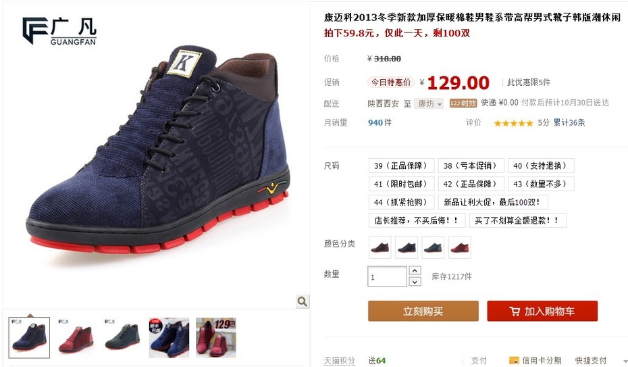The width and height of the screenshot is (628, 367).
Task: Click the credit card installment icon
Action: tap(514, 360)
